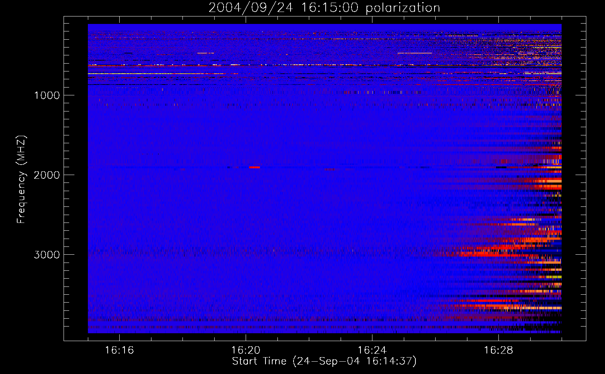Click the 16:20 time tick label
Screen dimensions: 605x374
[246, 350]
